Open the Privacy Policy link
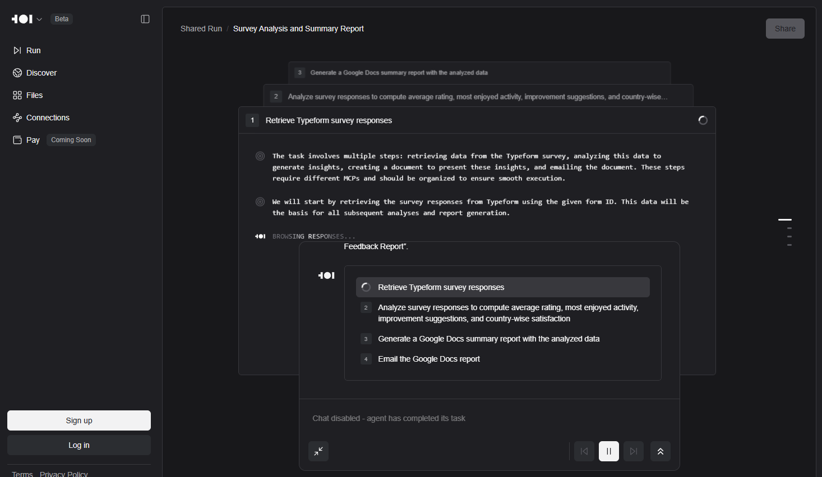The height and width of the screenshot is (477, 822). (64, 474)
